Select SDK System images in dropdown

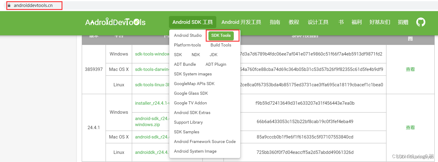click(x=193, y=74)
